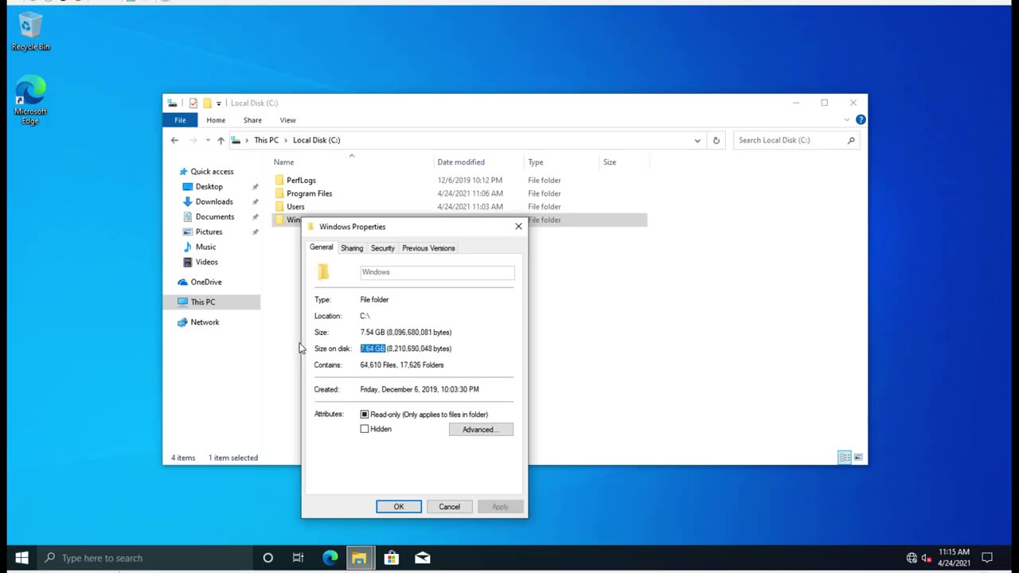Select the Users folder icon
Screen dimensions: 1019x573
click(279, 207)
